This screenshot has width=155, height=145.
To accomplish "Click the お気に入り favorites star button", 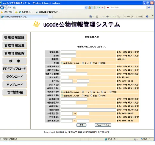I will tap(6, 12).
